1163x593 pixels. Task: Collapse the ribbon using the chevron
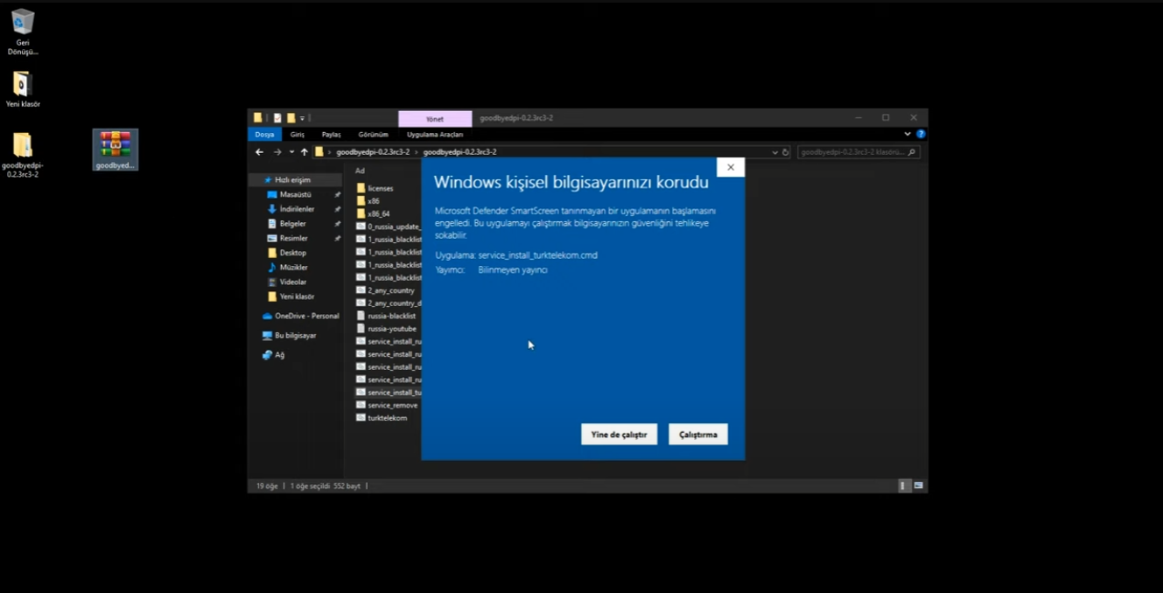907,134
